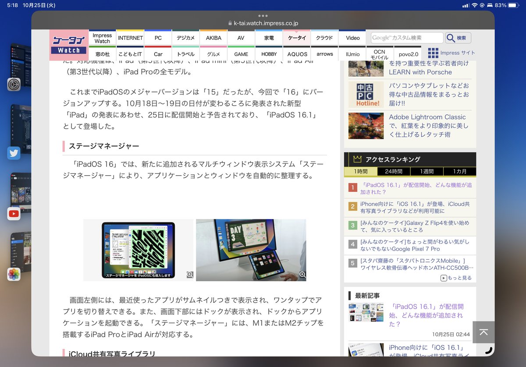Open the クラウド tab

pos(324,38)
